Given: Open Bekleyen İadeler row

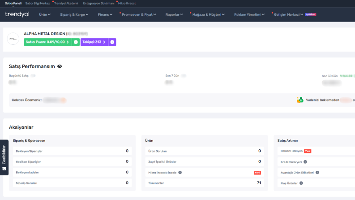Looking at the screenshot, I should tap(72, 172).
